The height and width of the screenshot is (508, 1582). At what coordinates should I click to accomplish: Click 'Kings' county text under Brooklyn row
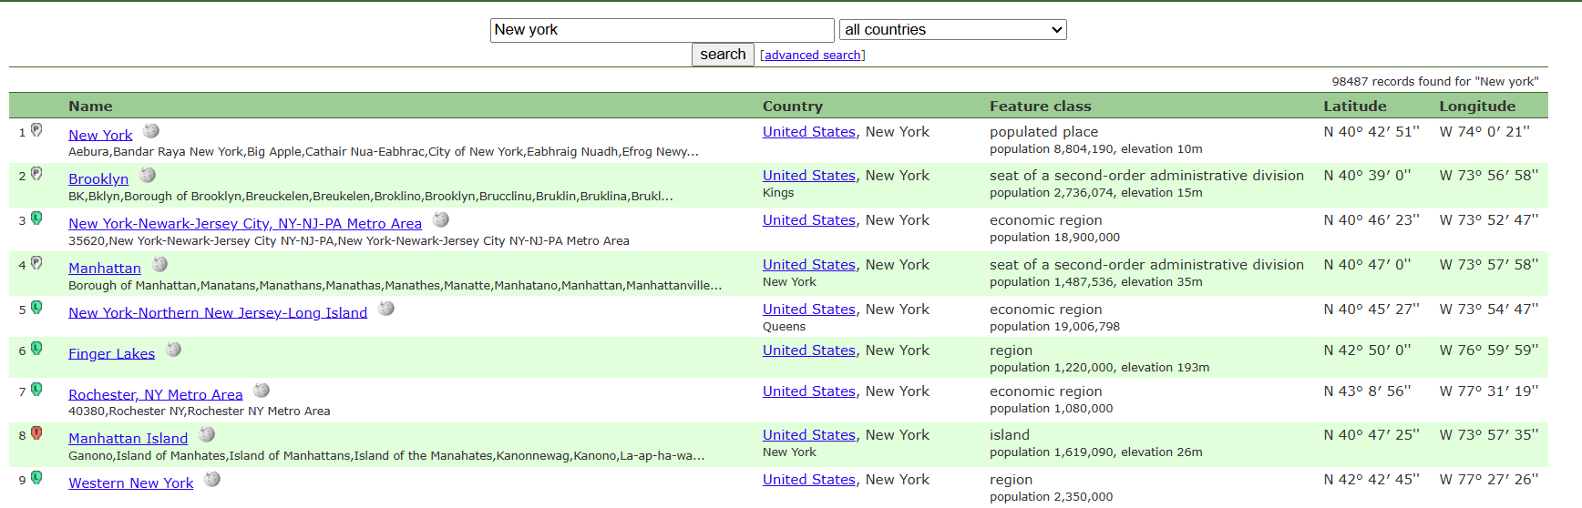click(x=778, y=193)
